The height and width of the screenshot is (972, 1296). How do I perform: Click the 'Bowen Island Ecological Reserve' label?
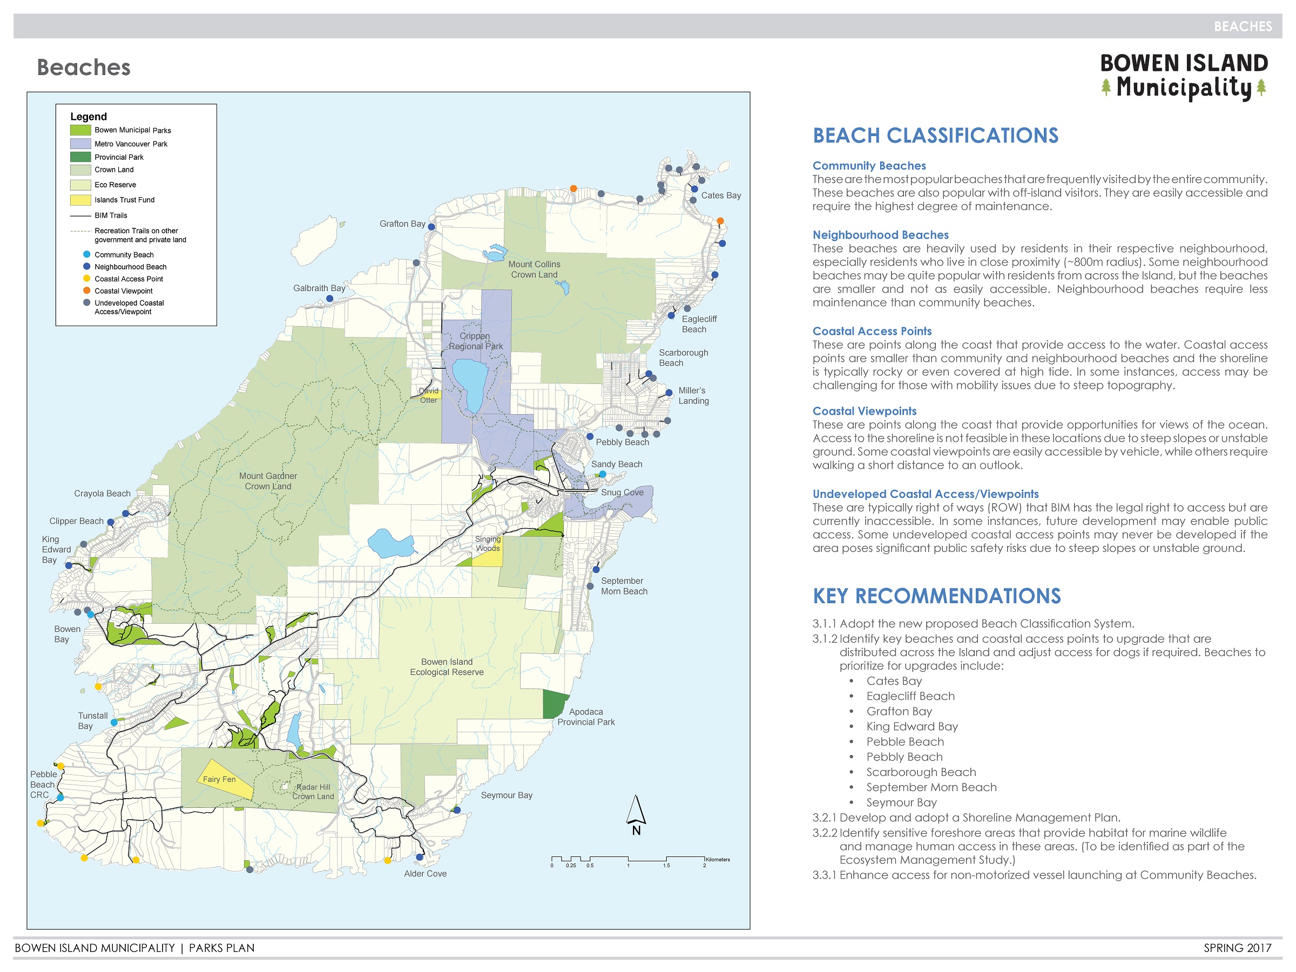[x=447, y=667]
